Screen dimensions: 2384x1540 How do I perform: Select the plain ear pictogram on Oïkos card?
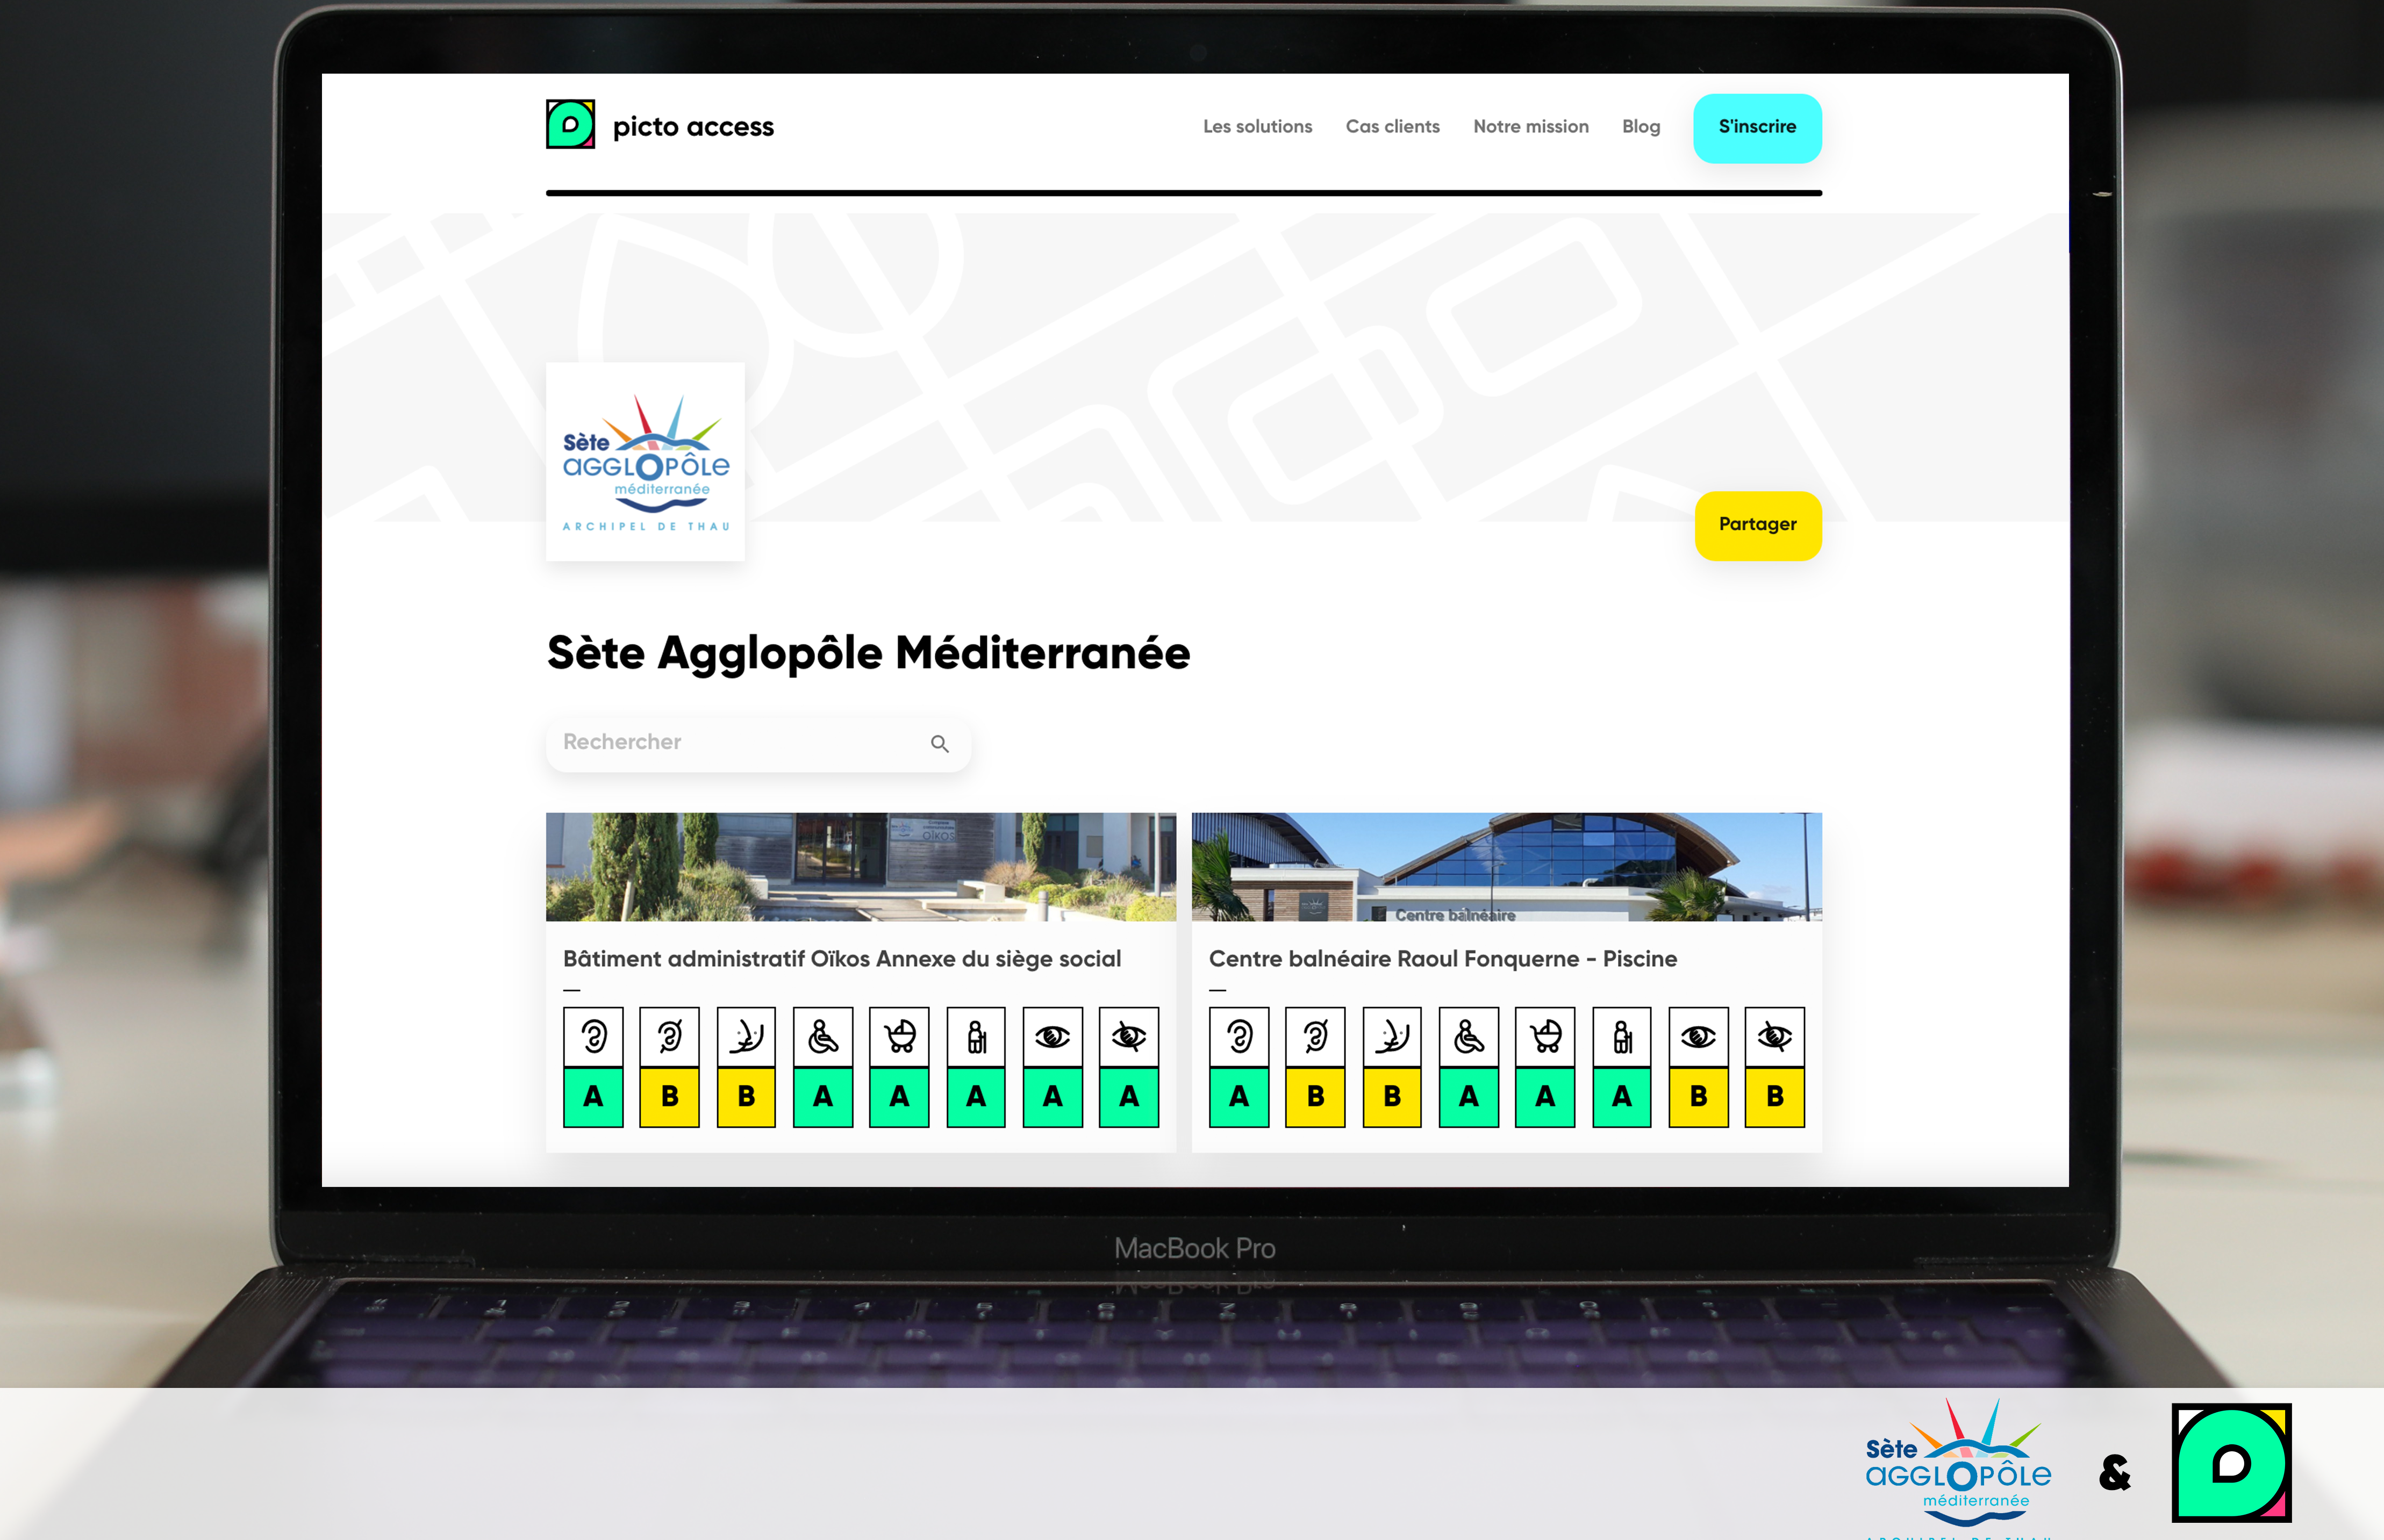coord(593,1037)
